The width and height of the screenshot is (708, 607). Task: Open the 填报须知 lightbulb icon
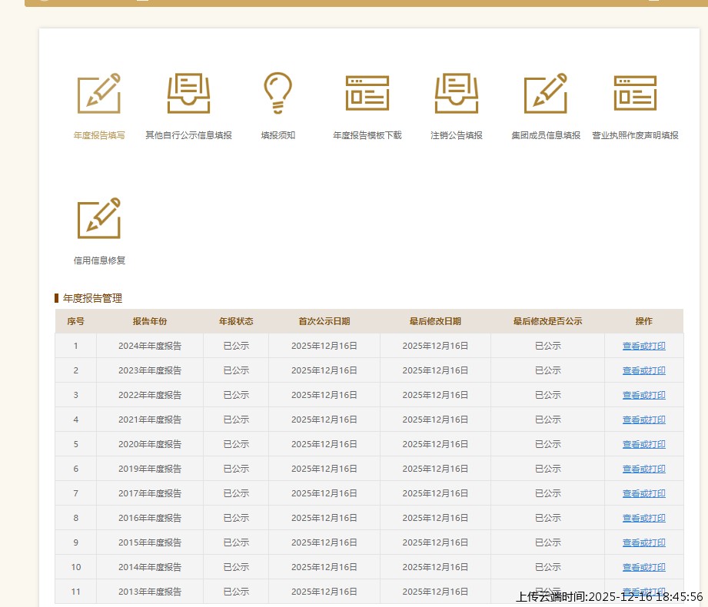tap(278, 94)
